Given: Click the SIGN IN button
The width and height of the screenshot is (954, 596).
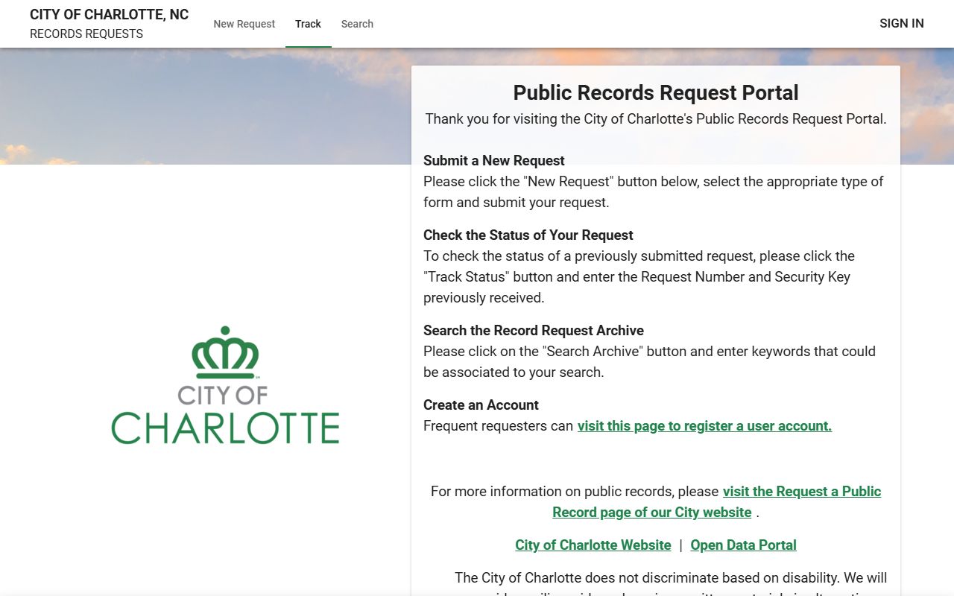Looking at the screenshot, I should click(x=901, y=24).
